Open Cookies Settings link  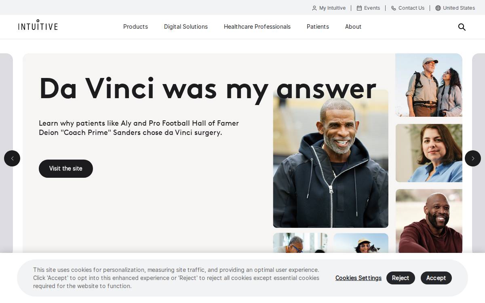[358, 278]
